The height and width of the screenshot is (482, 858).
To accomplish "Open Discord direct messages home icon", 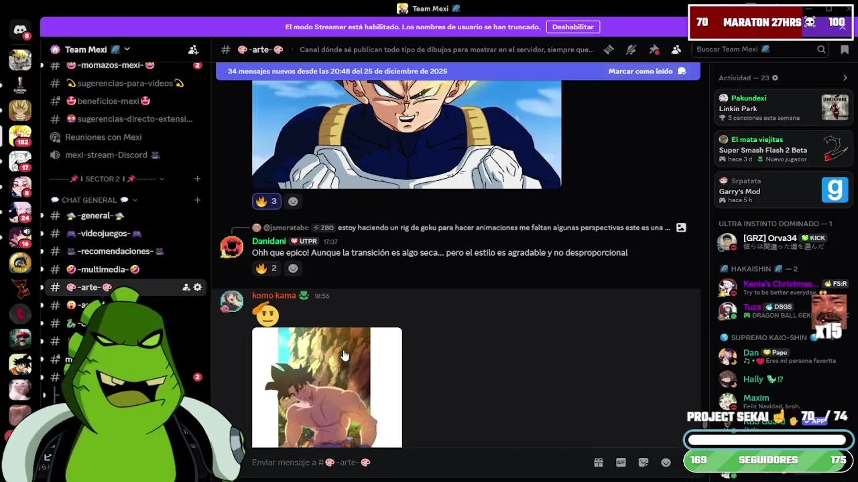I will [20, 30].
